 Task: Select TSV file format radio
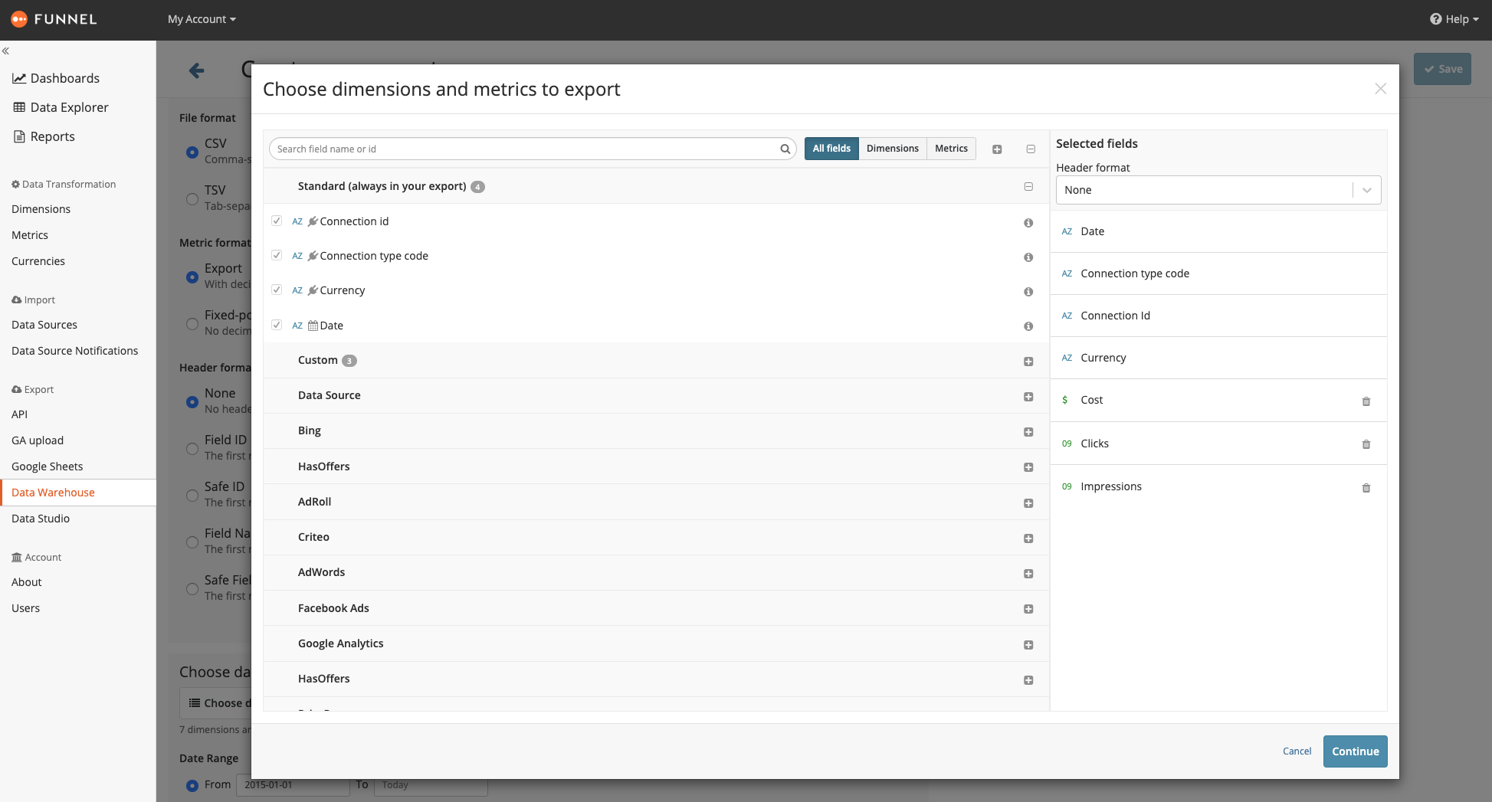(x=192, y=198)
